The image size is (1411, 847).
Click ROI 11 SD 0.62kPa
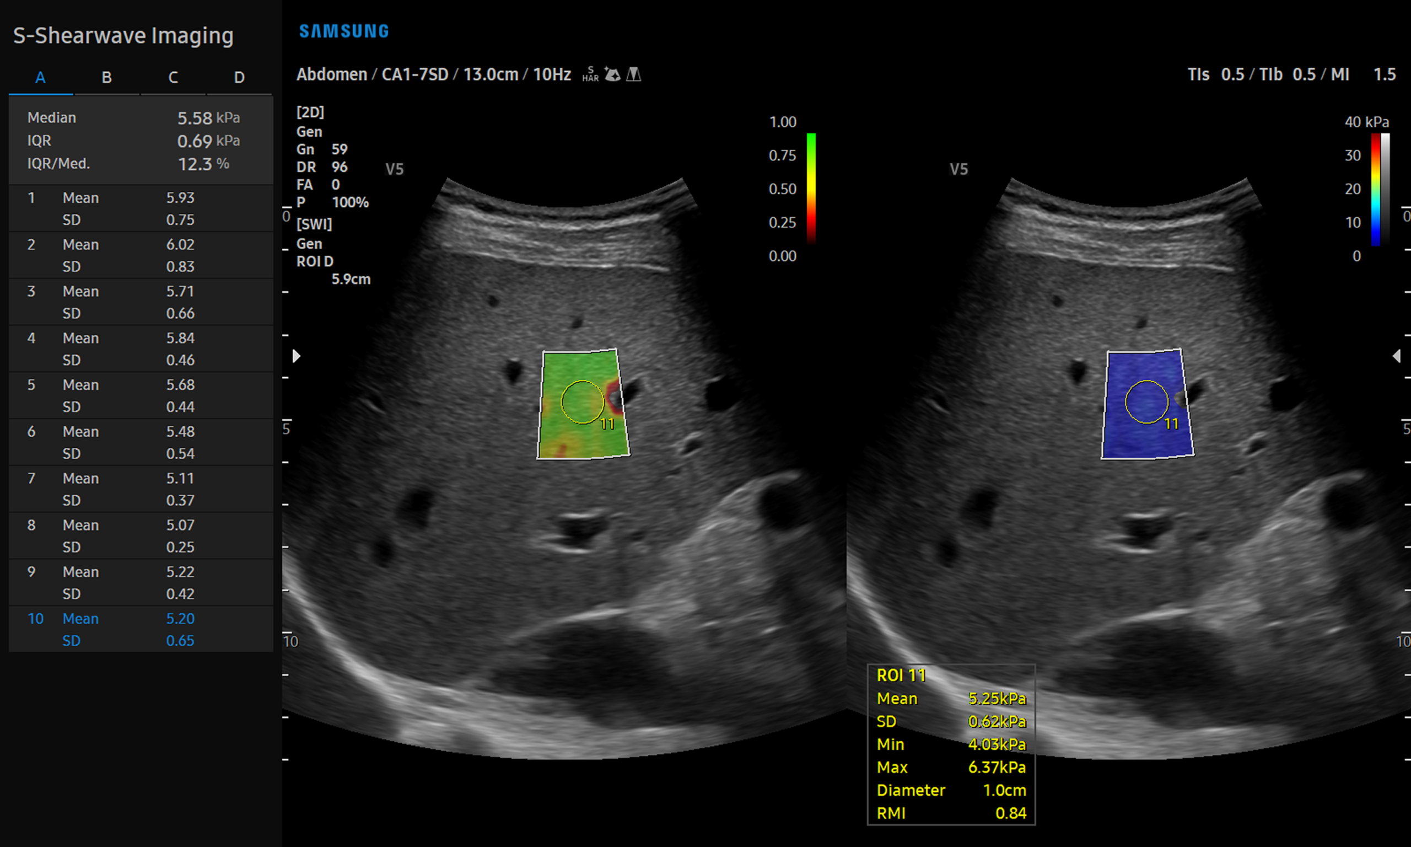click(951, 721)
